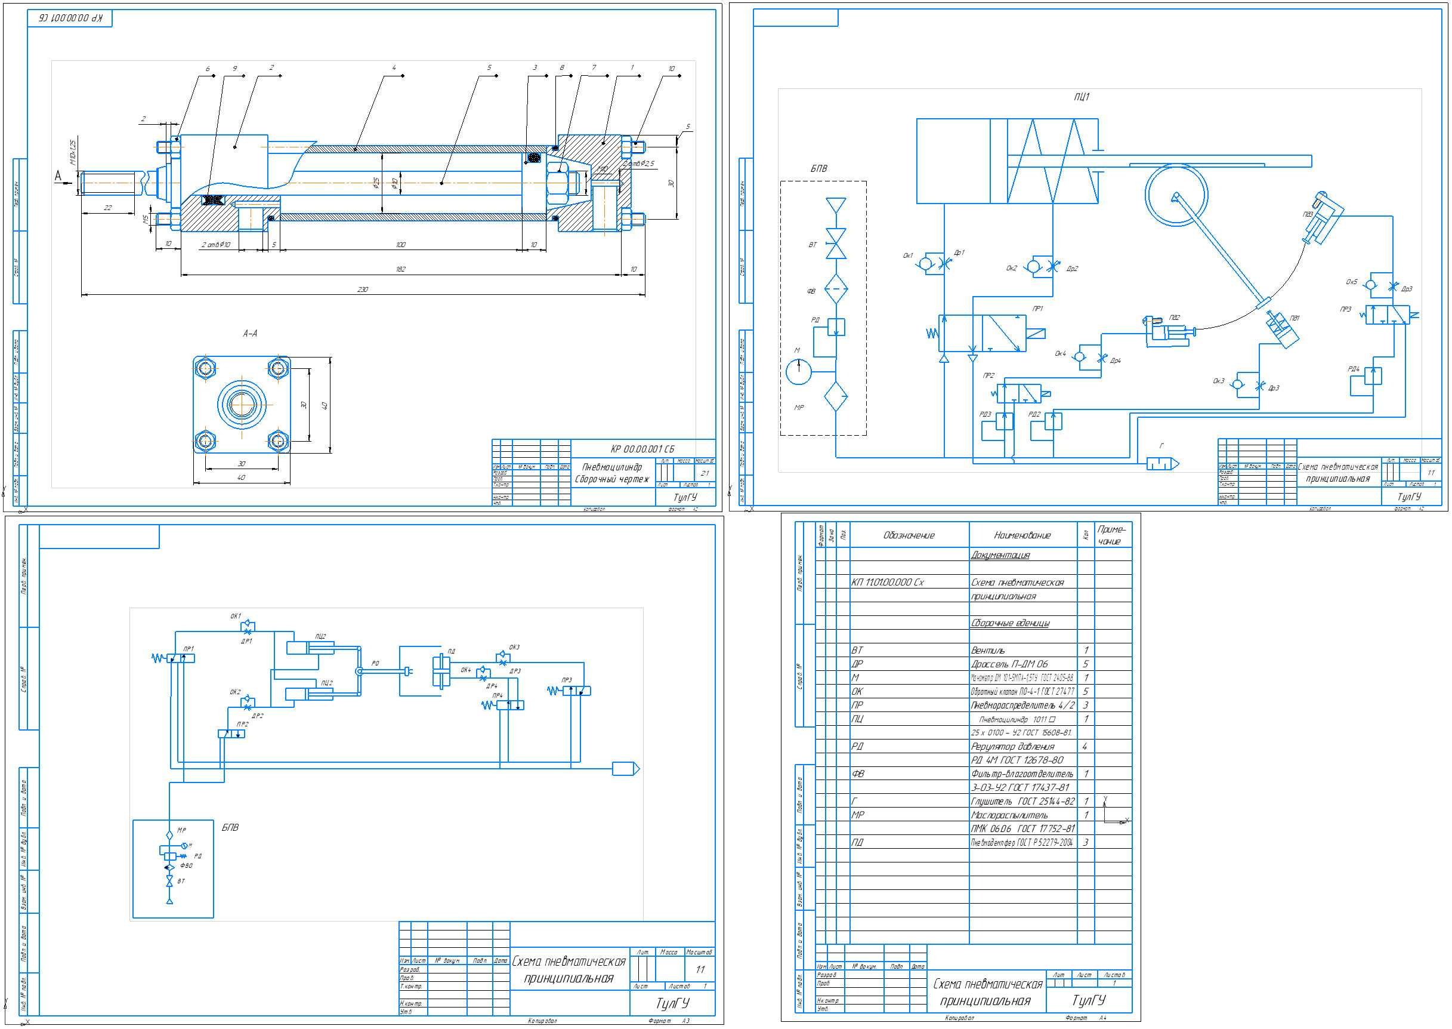The height and width of the screenshot is (1029, 1452).
Task: Click the large circular disc symbol
Action: (x=1176, y=195)
